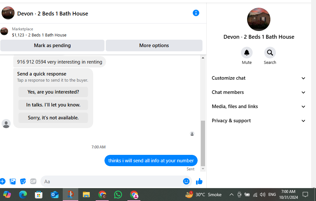Send quick reply "Yes, are you interested?"
The width and height of the screenshot is (316, 201).
point(53,92)
